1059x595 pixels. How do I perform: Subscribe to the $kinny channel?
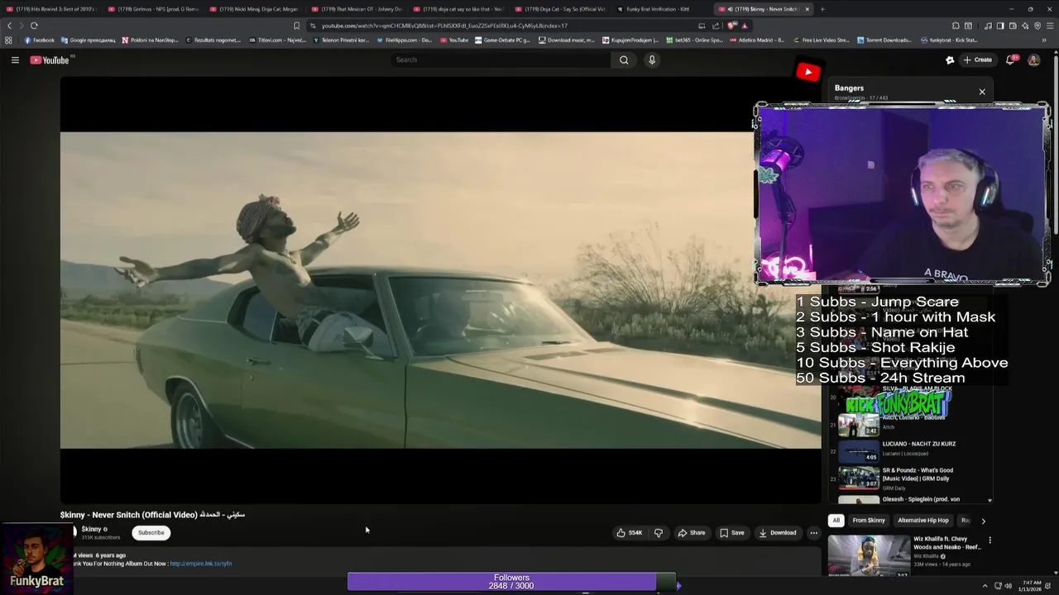point(151,533)
